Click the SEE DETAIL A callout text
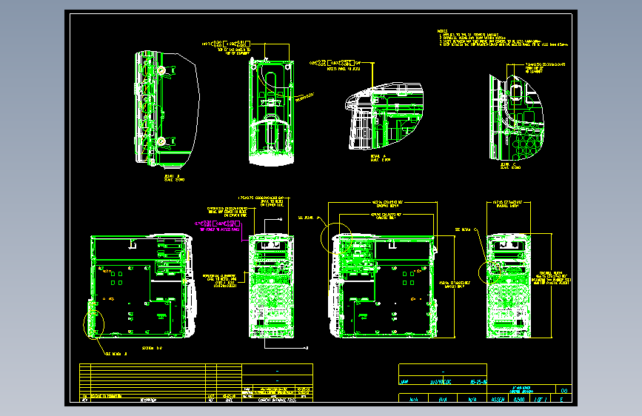Screen dimensions: 642x416 pos(309,218)
